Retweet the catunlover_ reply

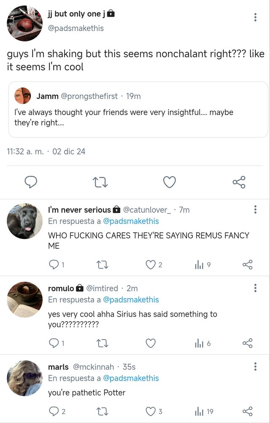pos(102,265)
